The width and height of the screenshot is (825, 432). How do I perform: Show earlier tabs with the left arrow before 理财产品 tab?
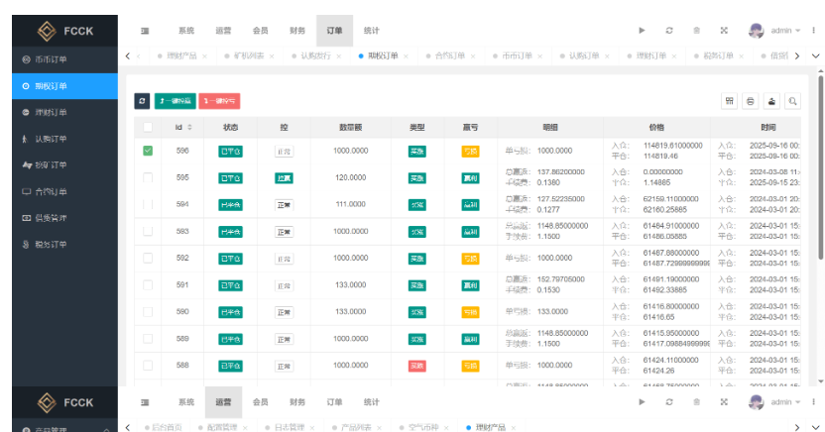point(127,56)
